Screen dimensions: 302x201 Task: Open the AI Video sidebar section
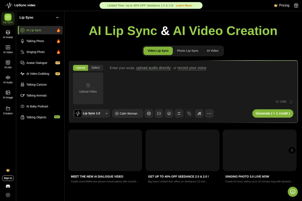pos(8,49)
